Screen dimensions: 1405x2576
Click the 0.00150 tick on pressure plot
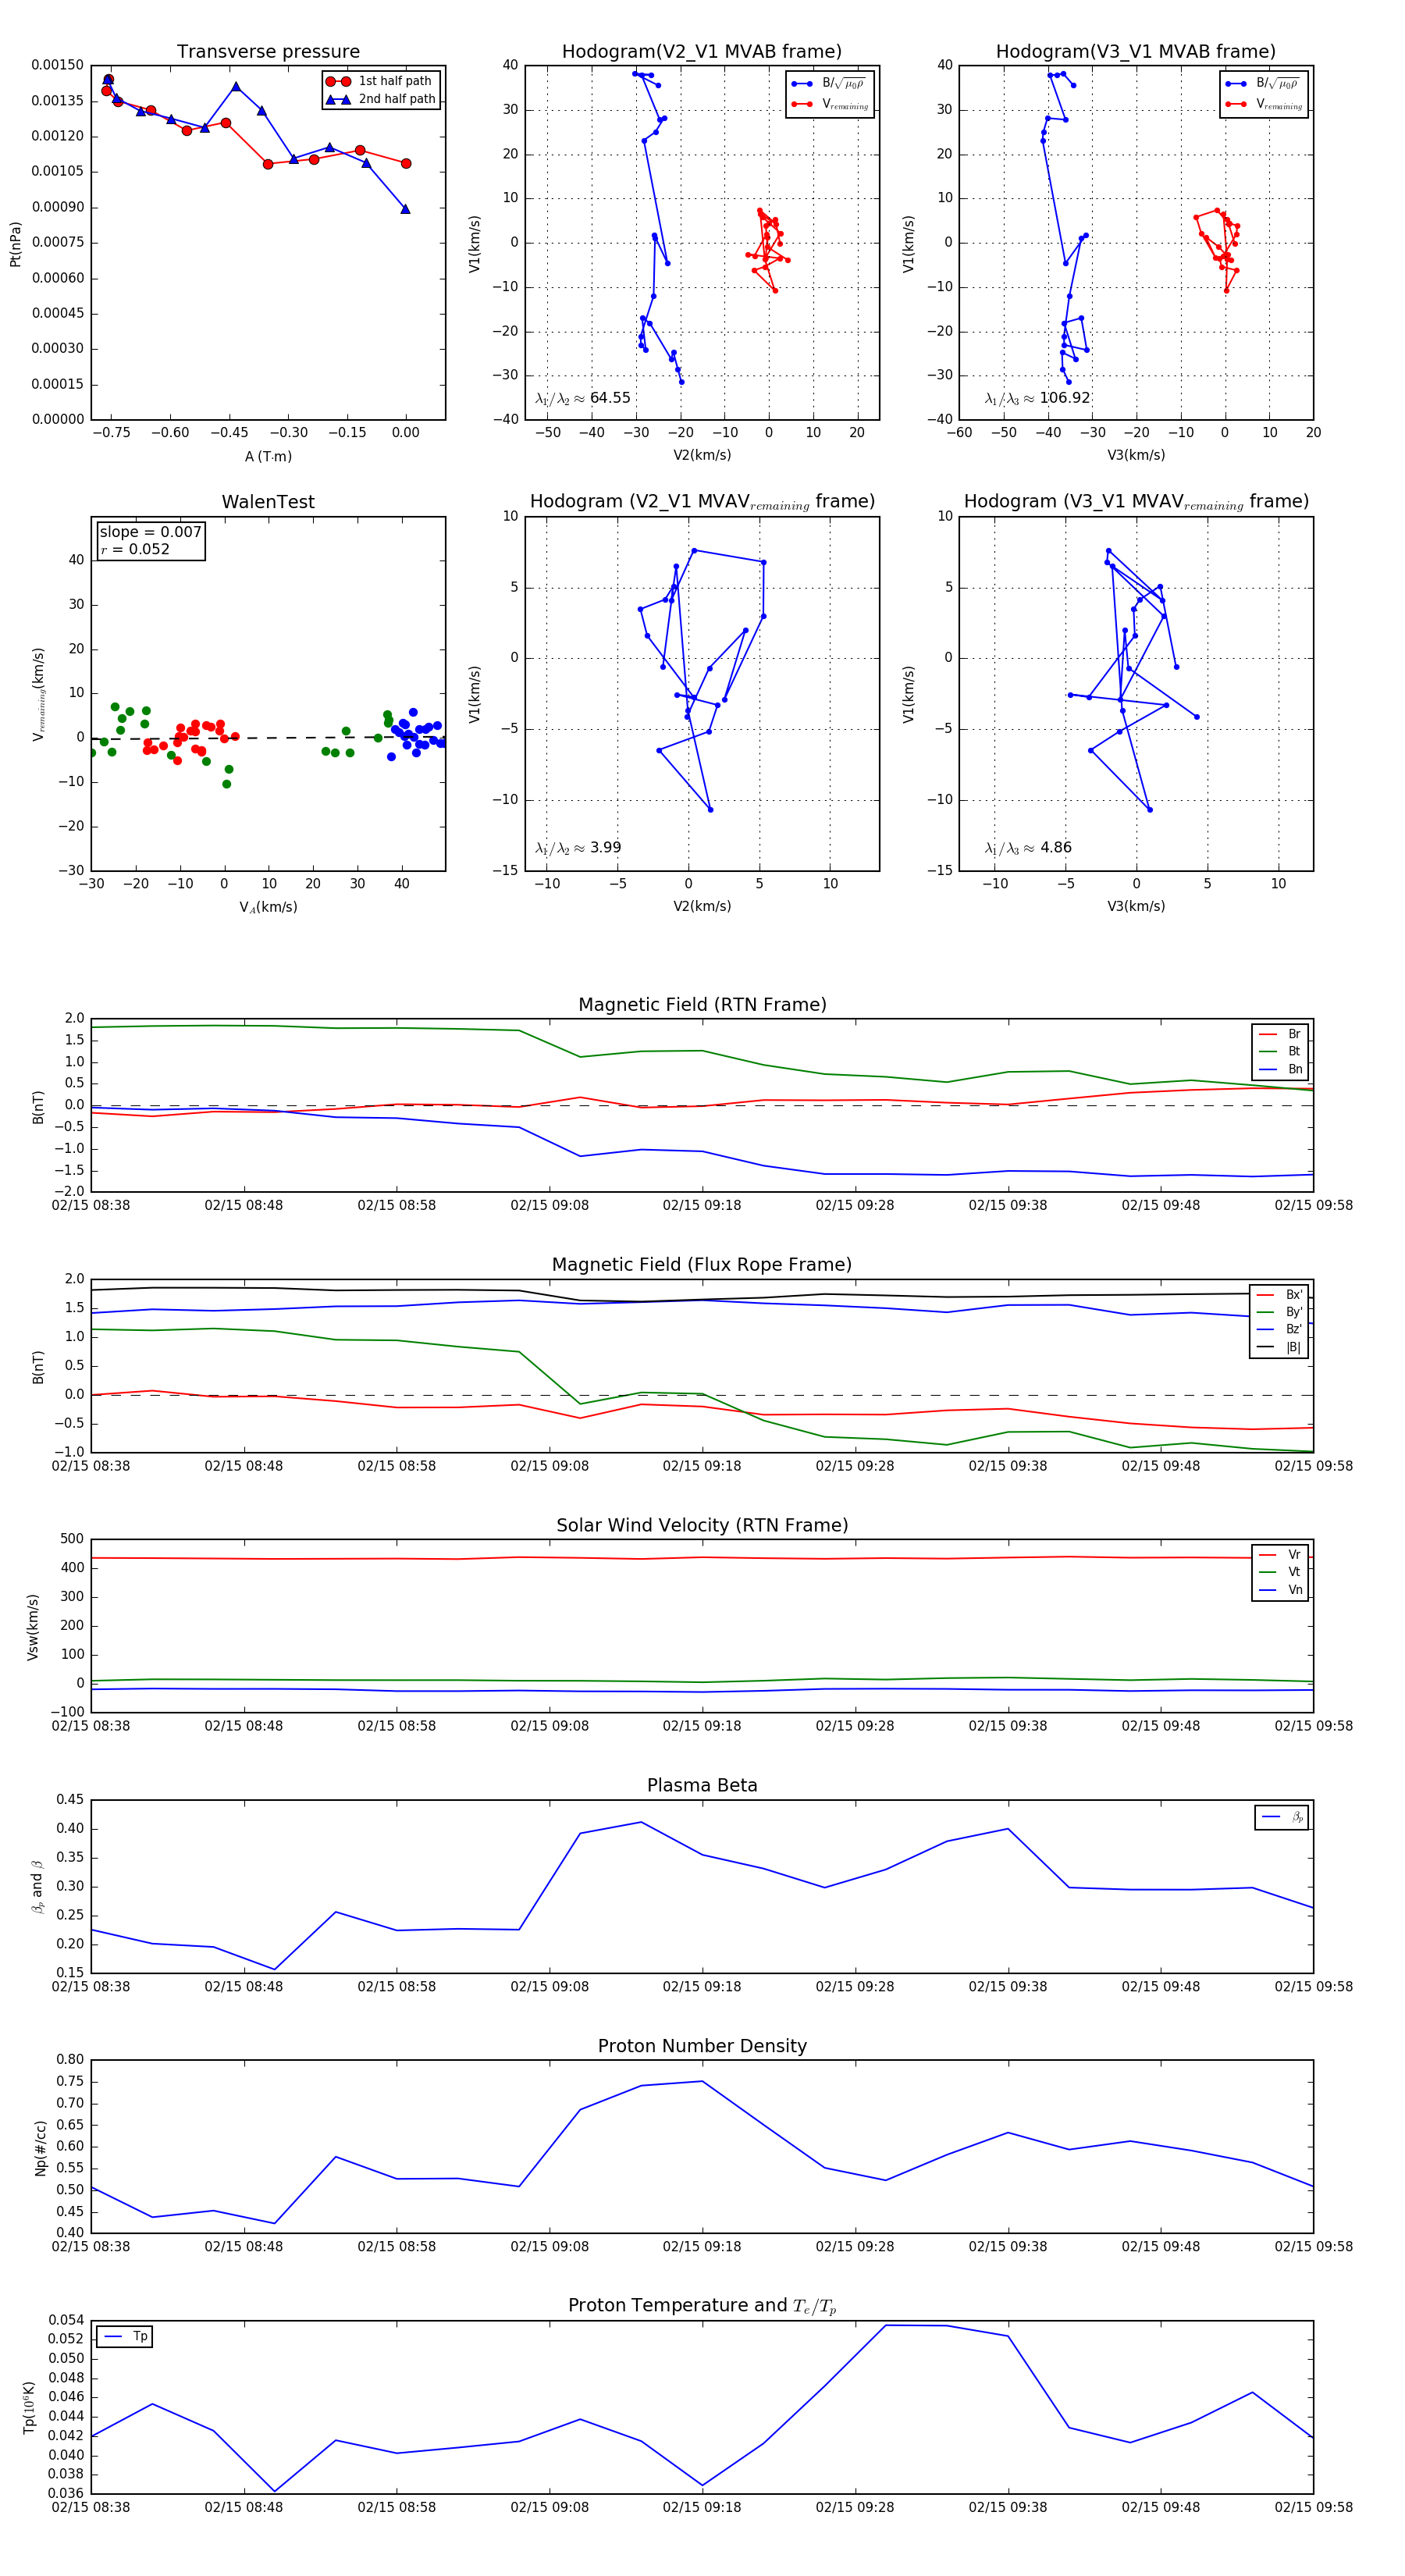(x=57, y=65)
